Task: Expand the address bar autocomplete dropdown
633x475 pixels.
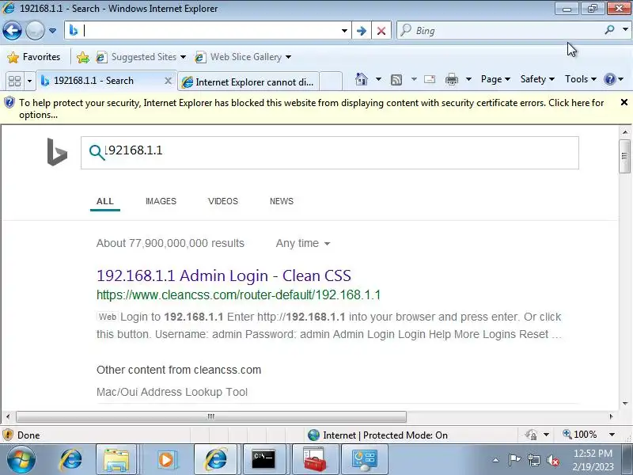Action: tap(344, 31)
